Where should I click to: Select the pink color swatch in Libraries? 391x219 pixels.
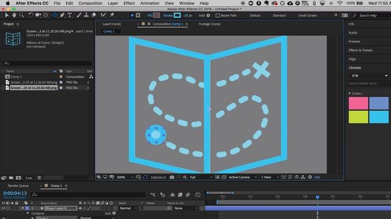click(x=359, y=103)
